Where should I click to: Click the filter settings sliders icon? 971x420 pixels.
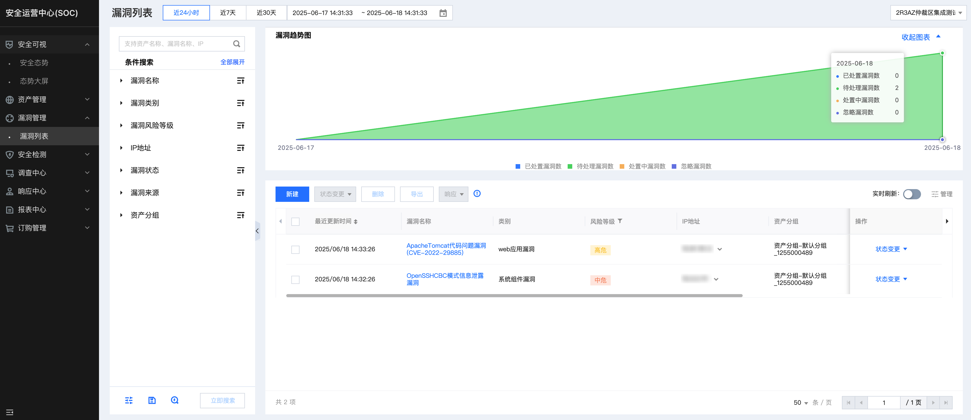pos(129,400)
